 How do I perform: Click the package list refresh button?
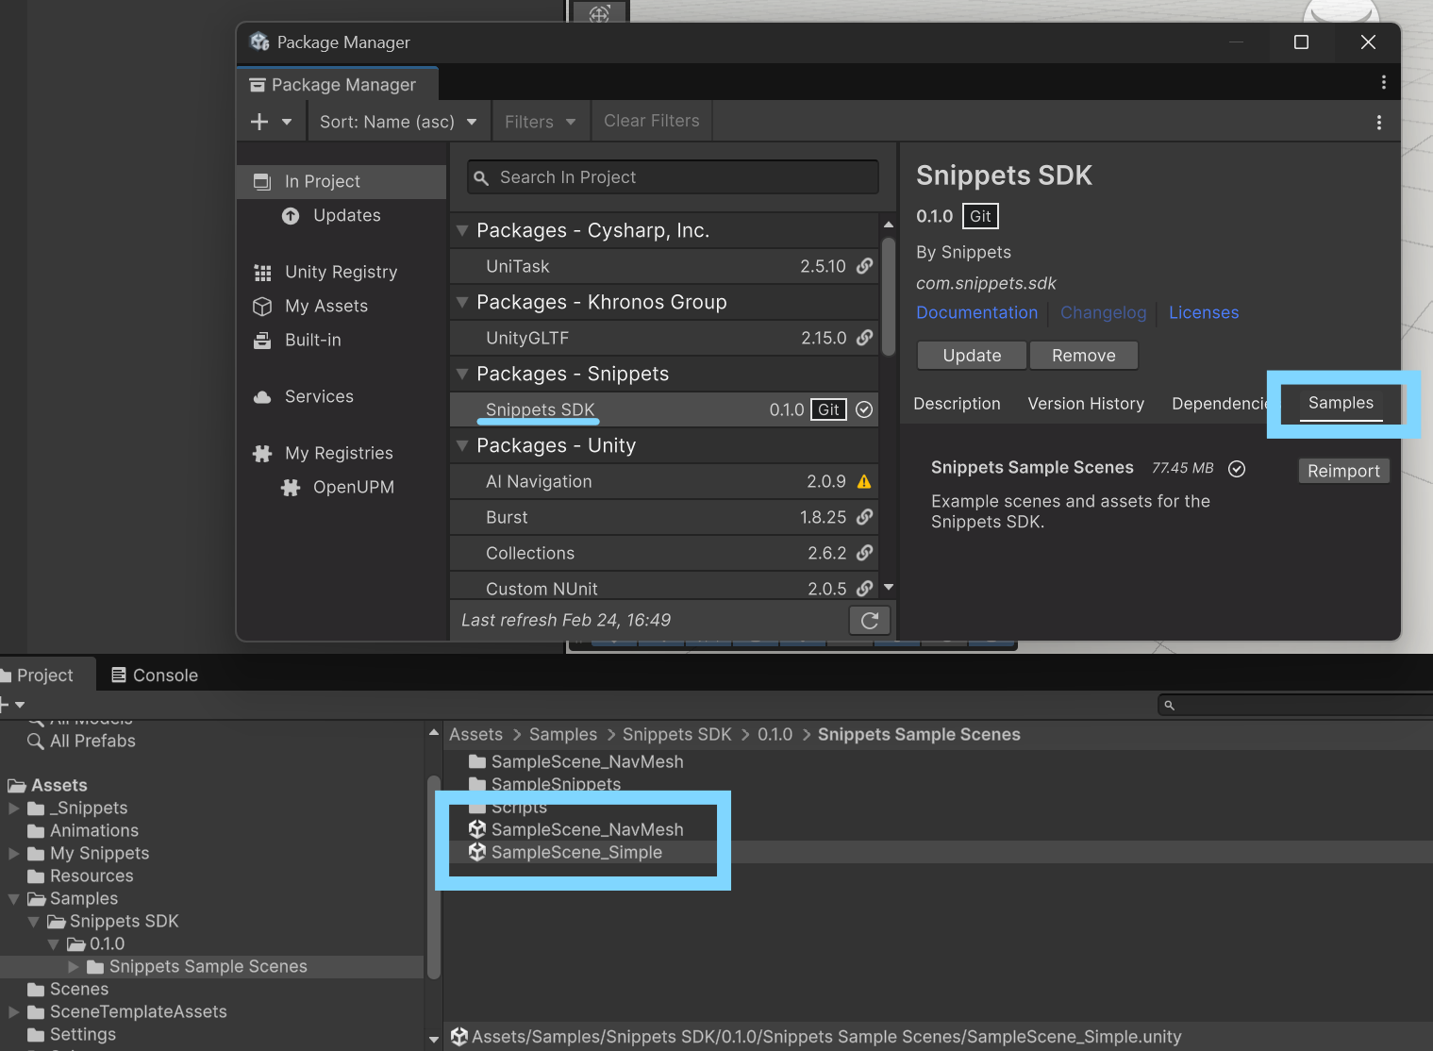tap(870, 621)
